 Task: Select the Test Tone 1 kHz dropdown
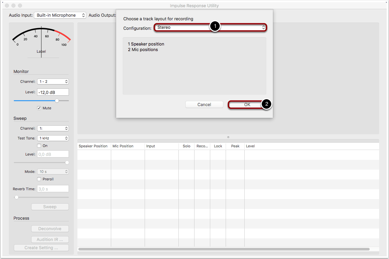point(53,138)
